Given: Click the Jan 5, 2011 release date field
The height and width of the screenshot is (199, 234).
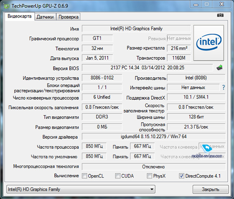Looking at the screenshot, I should pyautogui.click(x=97, y=58).
